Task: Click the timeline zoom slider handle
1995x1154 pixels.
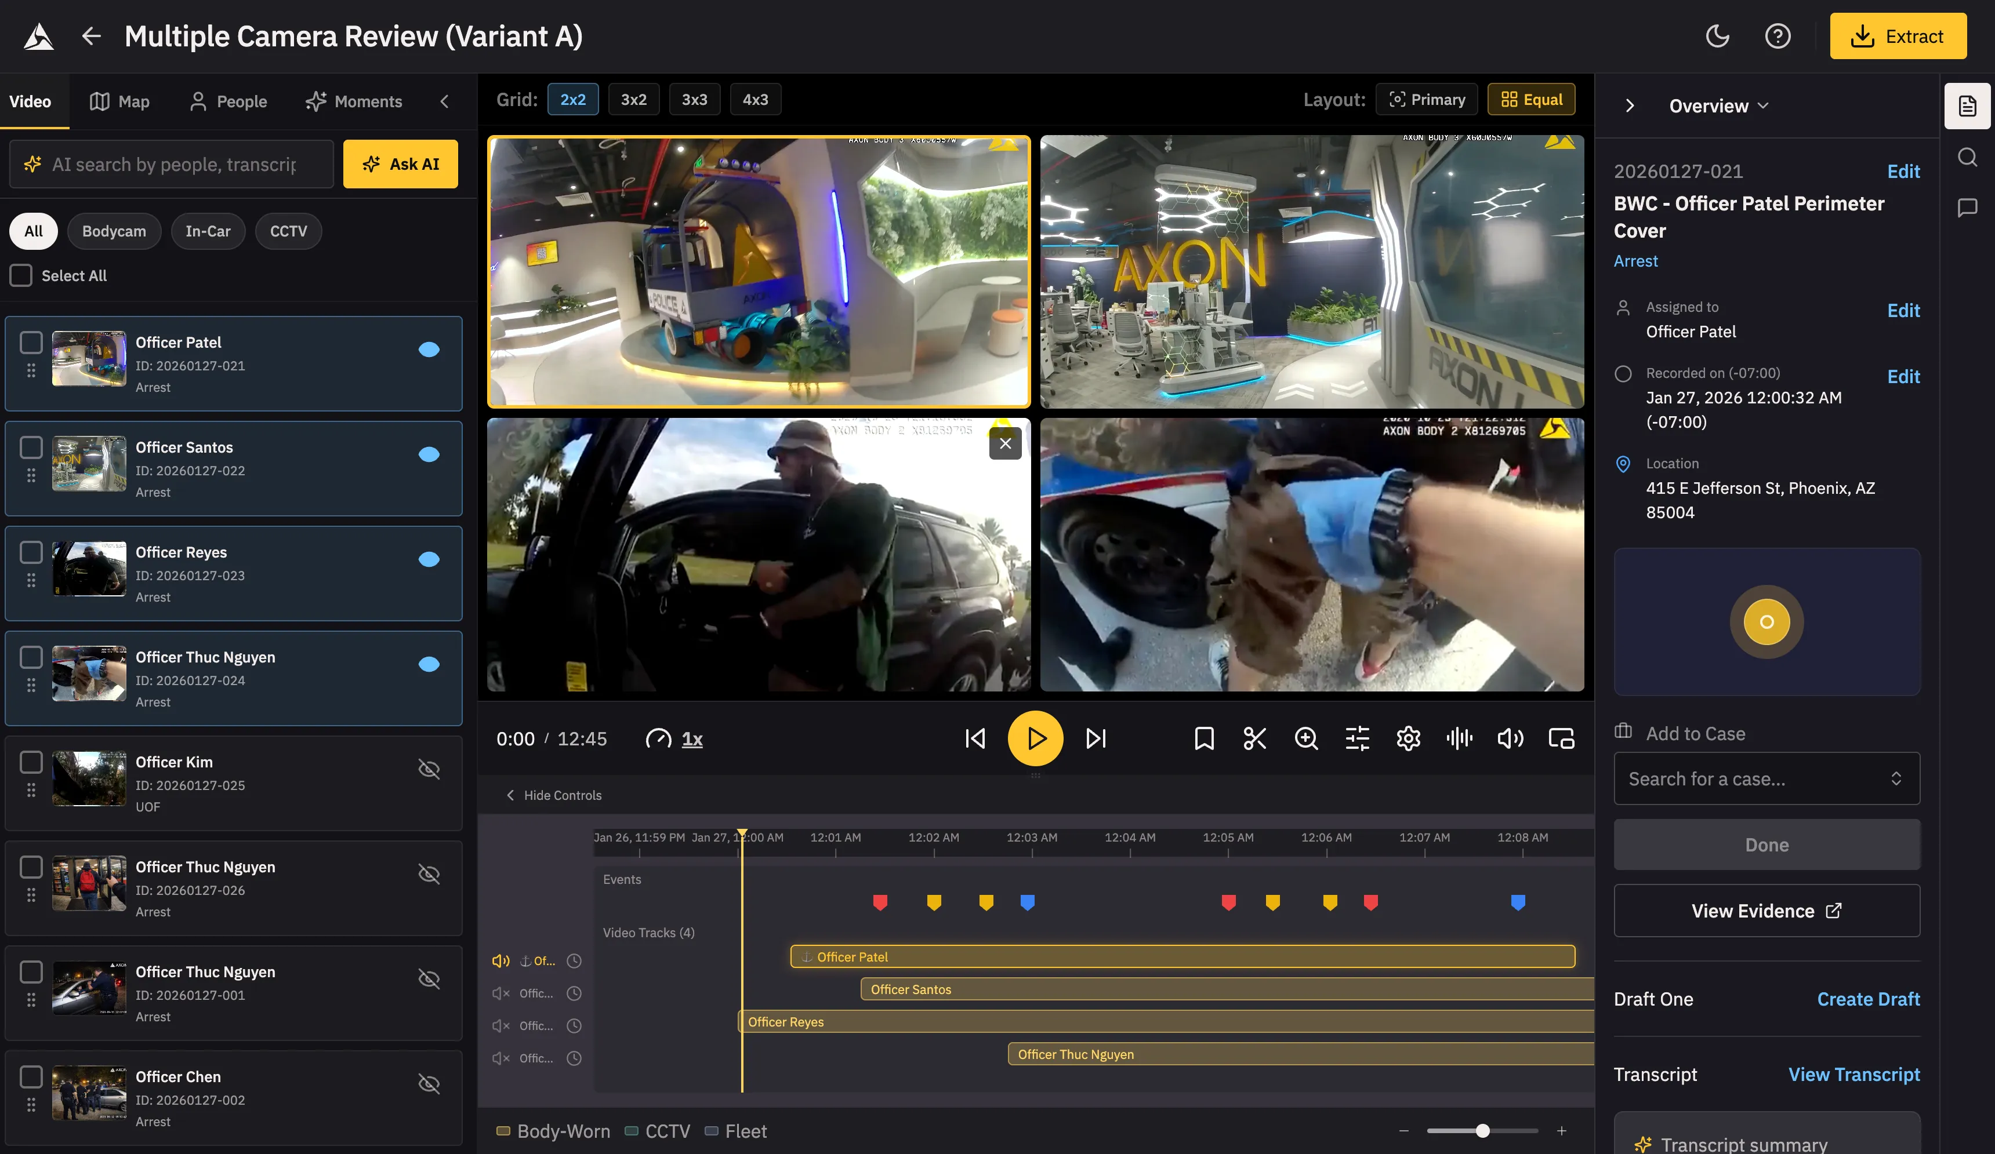Action: coord(1482,1131)
